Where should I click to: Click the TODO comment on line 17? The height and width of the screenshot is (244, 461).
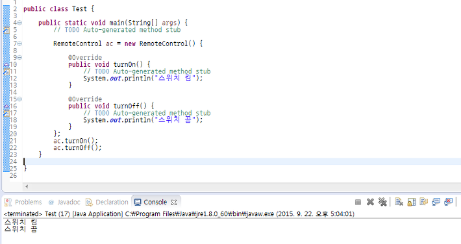[147, 113]
